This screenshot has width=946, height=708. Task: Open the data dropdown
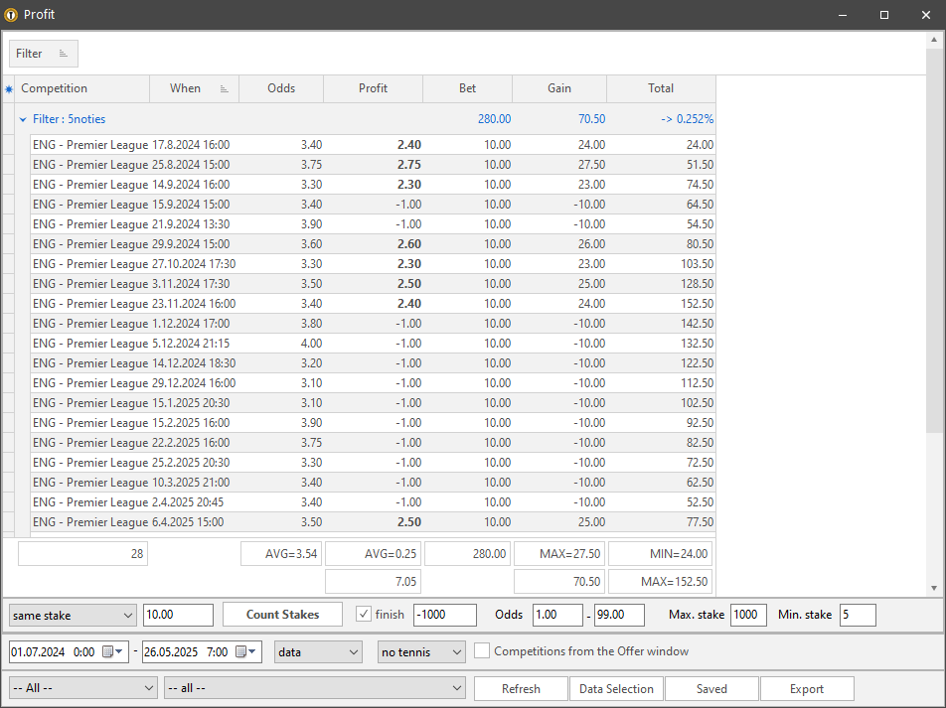click(318, 652)
